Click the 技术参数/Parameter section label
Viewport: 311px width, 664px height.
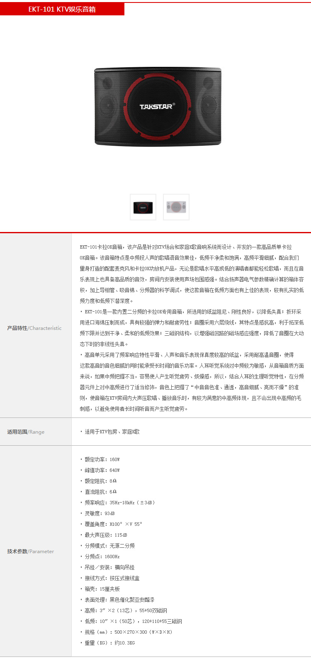(31, 551)
